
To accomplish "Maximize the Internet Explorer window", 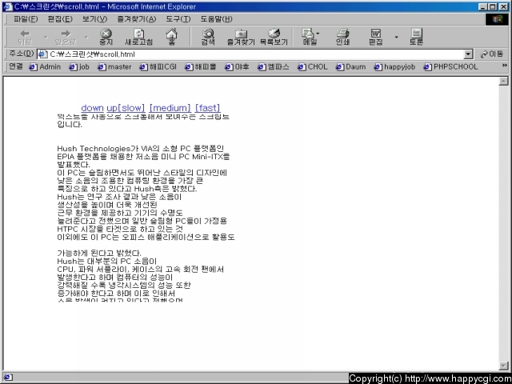I will coord(493,6).
